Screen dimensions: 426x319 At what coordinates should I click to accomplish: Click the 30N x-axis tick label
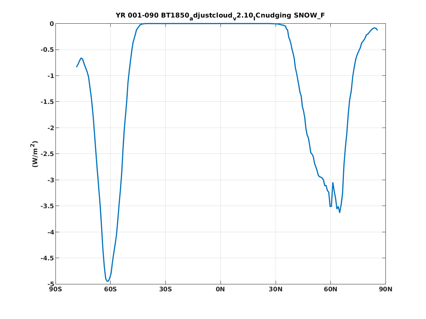point(276,289)
